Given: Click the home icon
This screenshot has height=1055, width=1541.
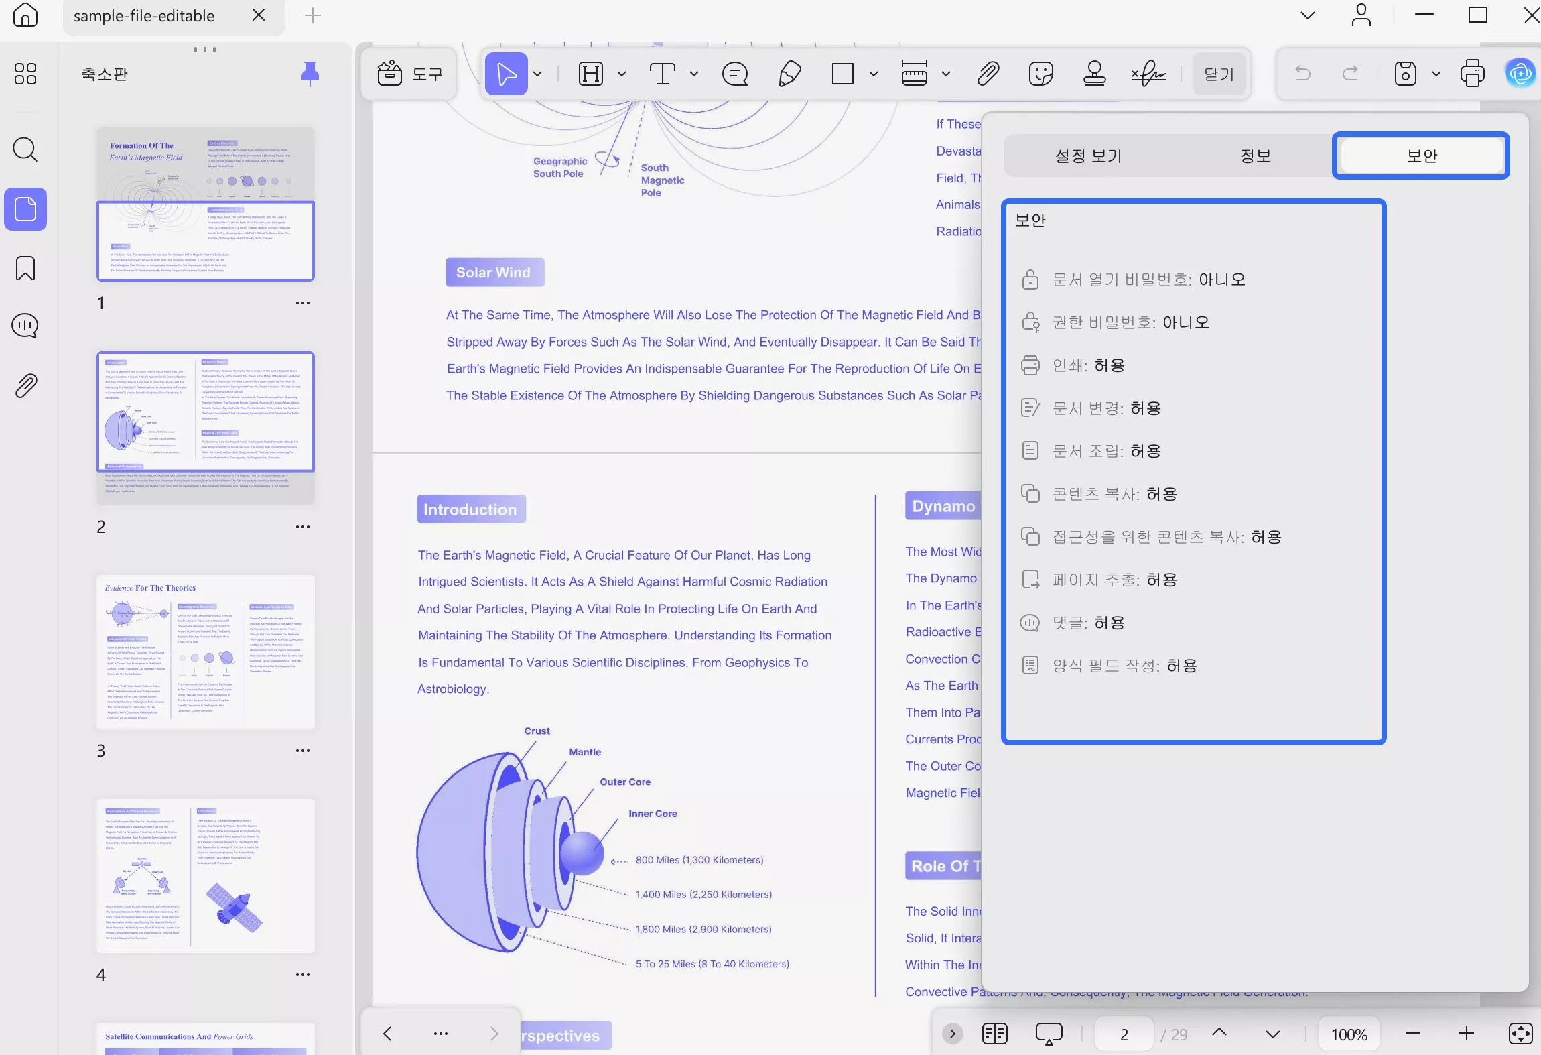Looking at the screenshot, I should pos(25,15).
